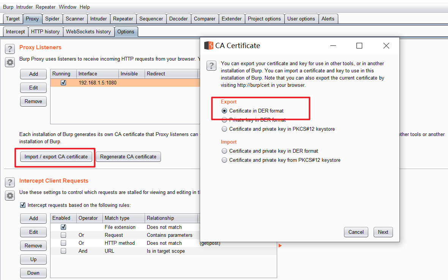The image size is (448, 280).
Task: Select Certificate in DER format export option
Action: tap(225, 111)
